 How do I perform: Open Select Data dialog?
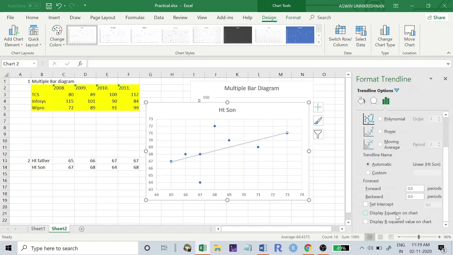point(361,36)
